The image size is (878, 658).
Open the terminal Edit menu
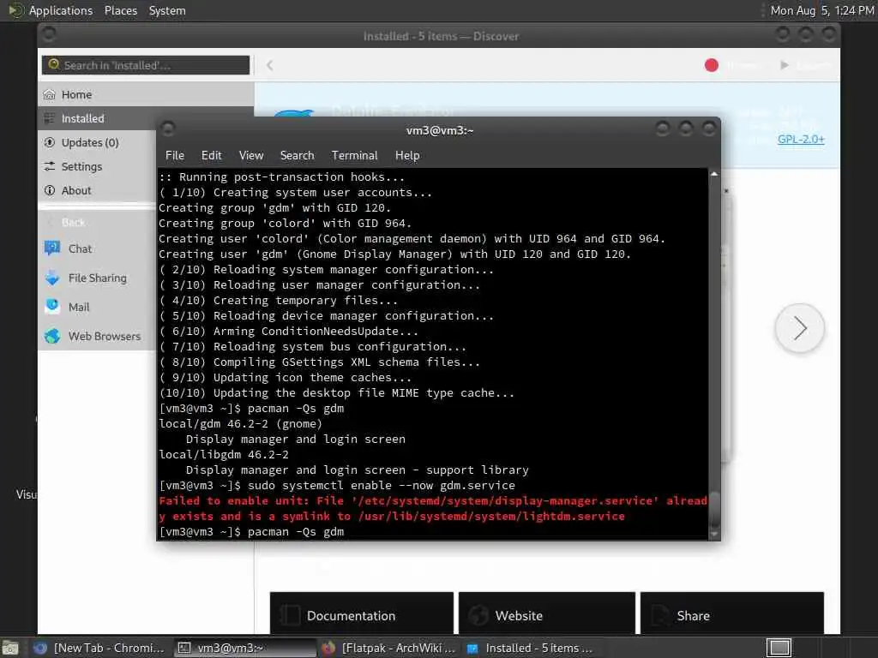point(211,156)
